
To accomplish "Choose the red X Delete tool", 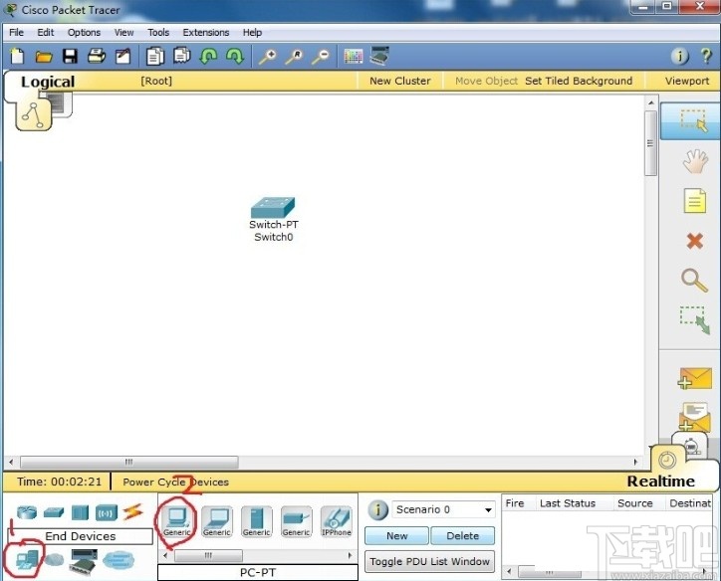I will (x=694, y=241).
